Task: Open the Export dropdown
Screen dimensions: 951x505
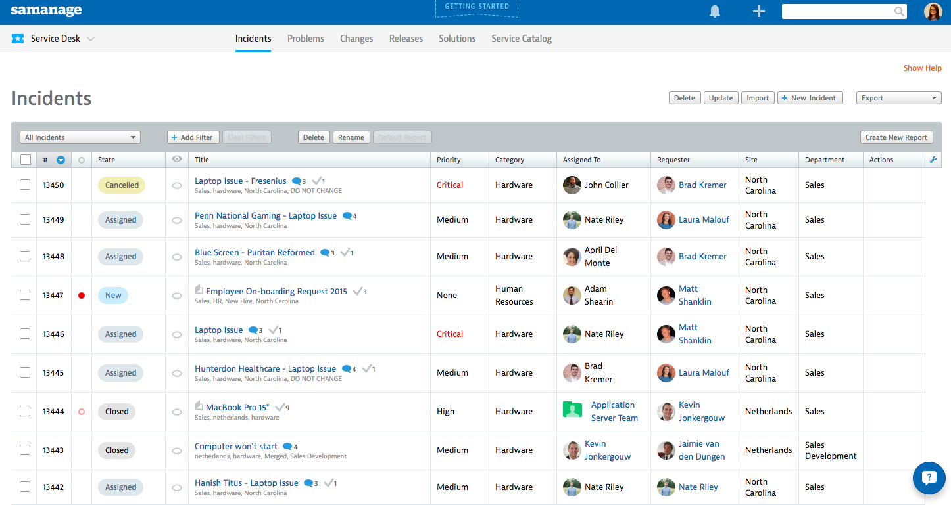Action: pyautogui.click(x=898, y=97)
